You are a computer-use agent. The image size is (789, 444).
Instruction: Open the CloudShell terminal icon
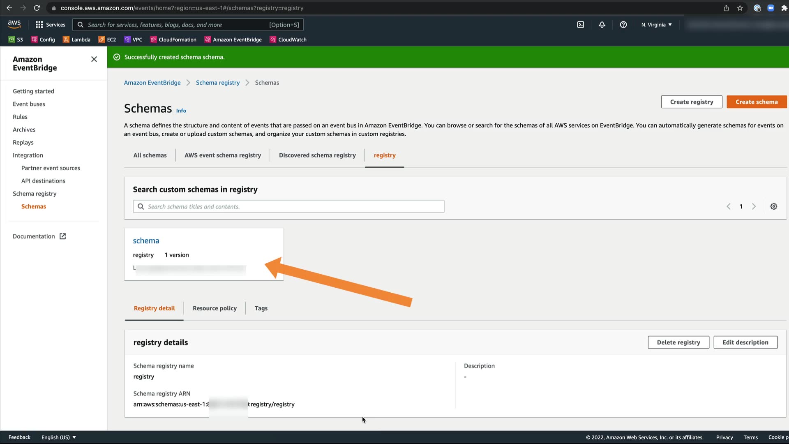click(581, 25)
